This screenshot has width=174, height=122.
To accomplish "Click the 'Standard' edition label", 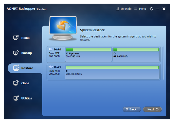I will click(41, 9).
